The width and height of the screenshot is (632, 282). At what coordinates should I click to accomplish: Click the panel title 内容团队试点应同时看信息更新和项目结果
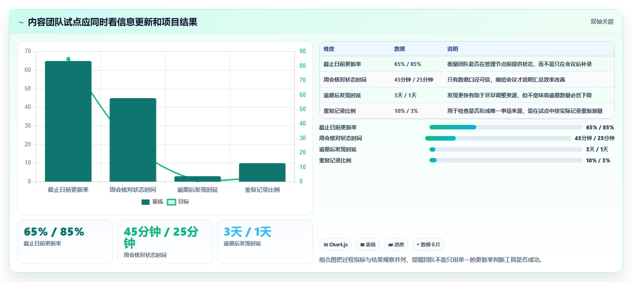112,22
